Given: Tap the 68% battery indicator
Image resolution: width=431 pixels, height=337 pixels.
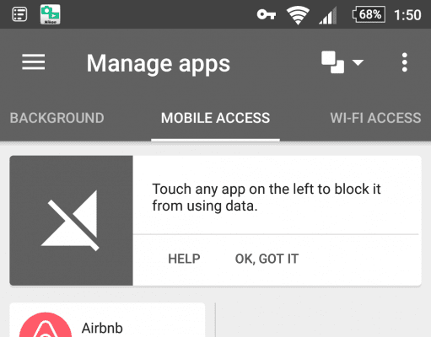Looking at the screenshot, I should pyautogui.click(x=369, y=14).
